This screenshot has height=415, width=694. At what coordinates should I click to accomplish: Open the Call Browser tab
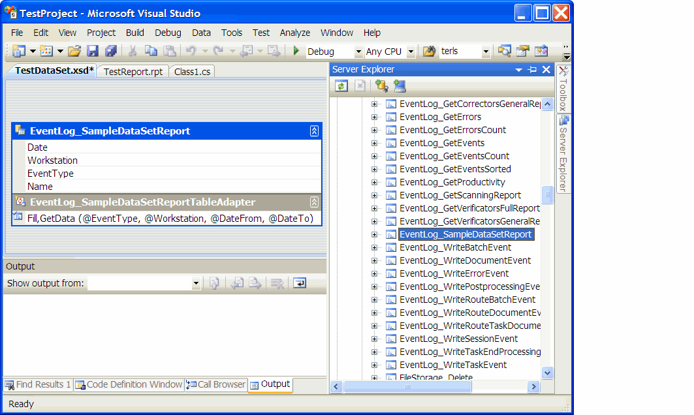pyautogui.click(x=216, y=385)
